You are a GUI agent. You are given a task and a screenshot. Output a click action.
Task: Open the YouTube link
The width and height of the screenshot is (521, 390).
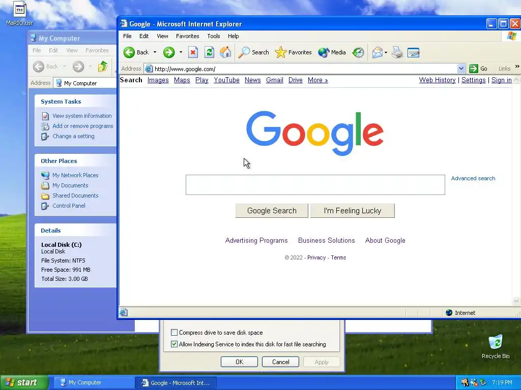226,80
